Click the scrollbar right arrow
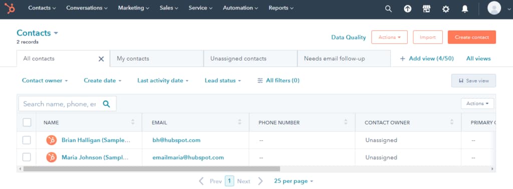The height and width of the screenshot is (189, 513). (x=492, y=169)
